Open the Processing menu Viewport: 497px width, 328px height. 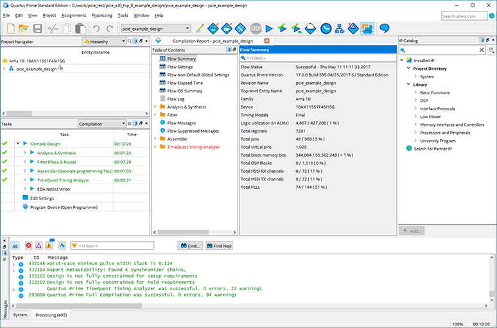pos(101,15)
